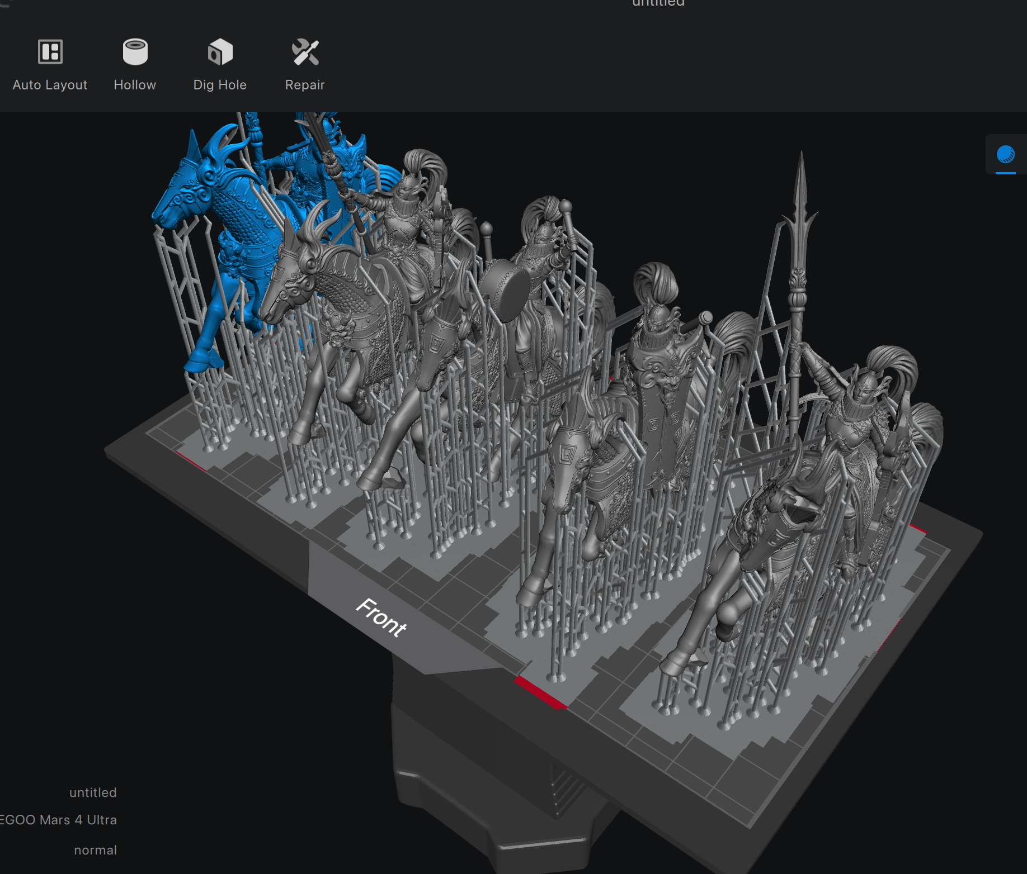Viewport: 1027px width, 874px height.
Task: Click the 'Dig Hole' text label
Action: (220, 85)
